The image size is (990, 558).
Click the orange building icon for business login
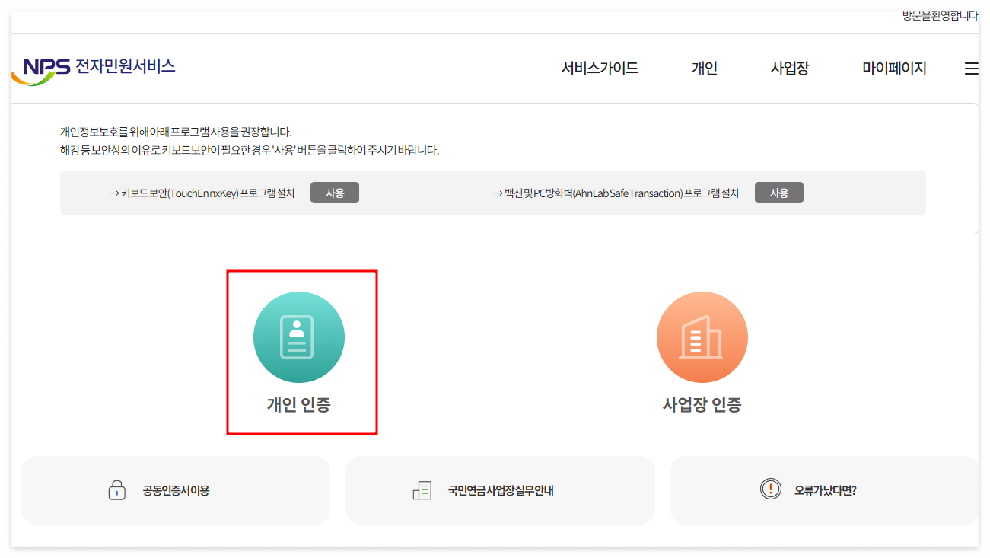coord(702,336)
